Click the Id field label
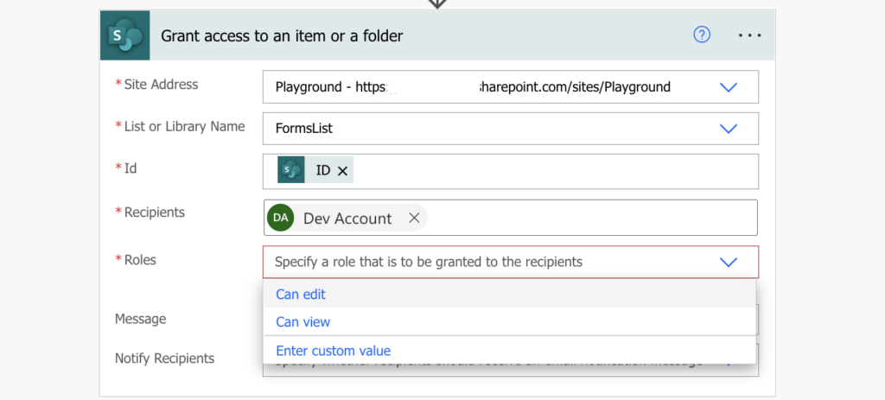 (131, 168)
